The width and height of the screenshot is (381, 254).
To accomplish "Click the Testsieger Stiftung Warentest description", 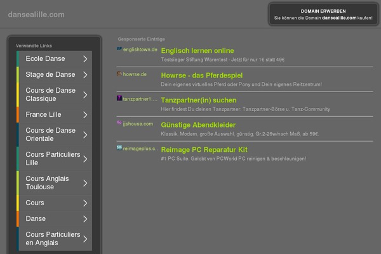I will click(x=223, y=60).
